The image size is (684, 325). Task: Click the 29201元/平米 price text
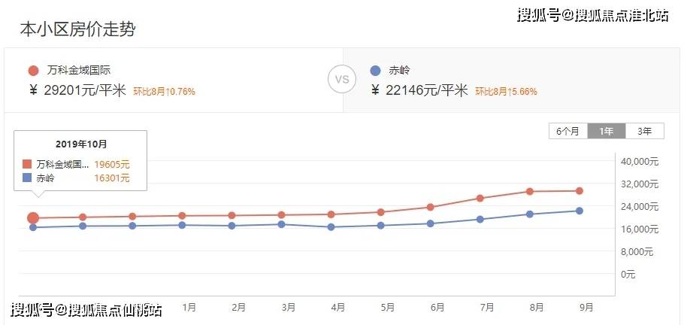coord(84,90)
